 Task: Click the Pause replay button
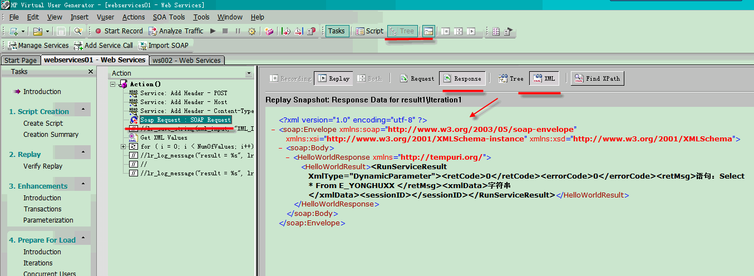[x=238, y=31]
